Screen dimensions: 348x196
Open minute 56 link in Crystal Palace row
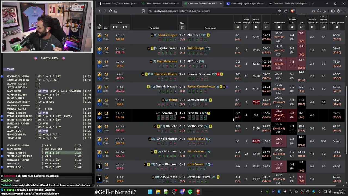tap(106, 48)
